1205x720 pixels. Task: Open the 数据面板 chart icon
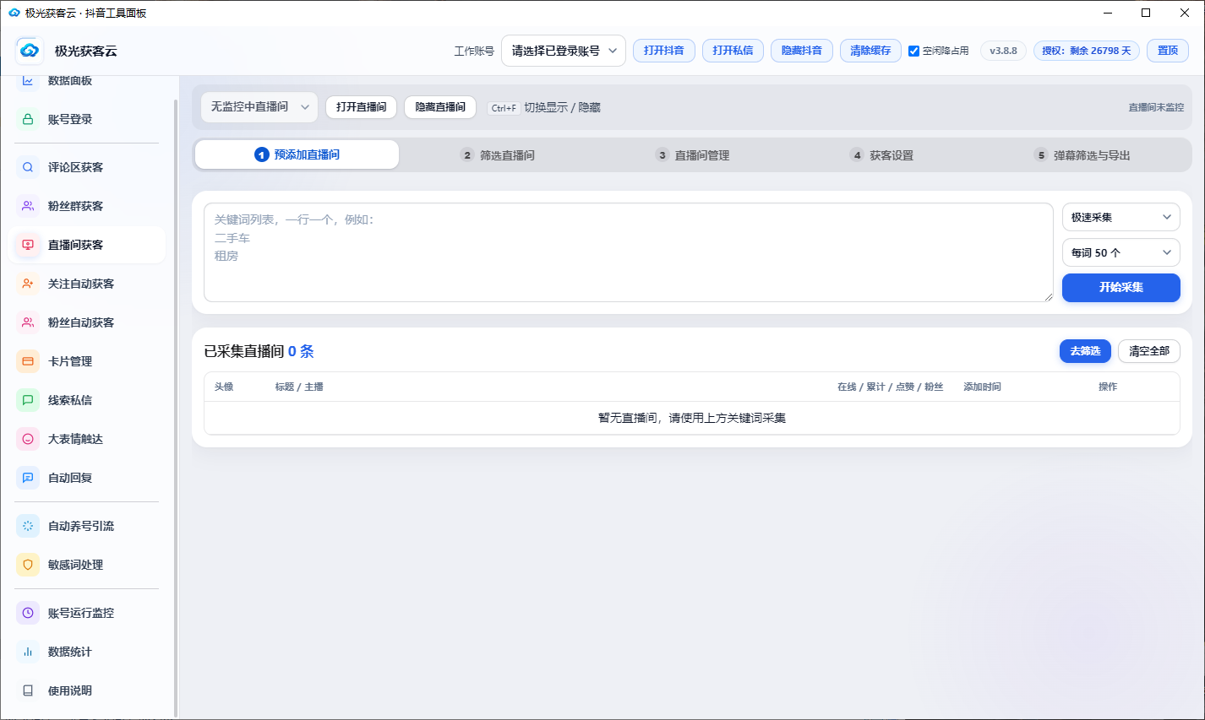pos(28,80)
